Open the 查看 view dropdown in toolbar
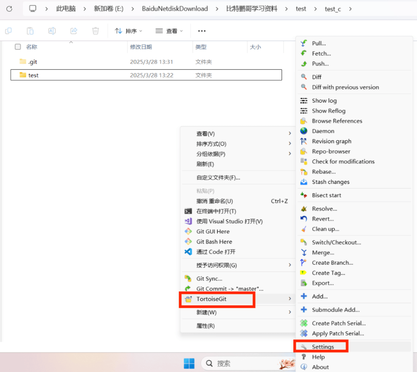 click(x=169, y=31)
